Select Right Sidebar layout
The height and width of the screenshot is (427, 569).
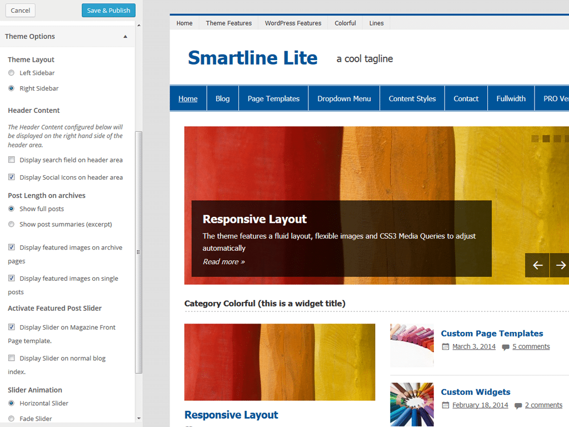[12, 88]
